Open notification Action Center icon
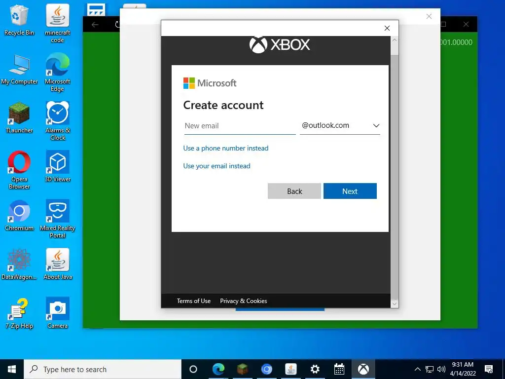 pos(489,369)
